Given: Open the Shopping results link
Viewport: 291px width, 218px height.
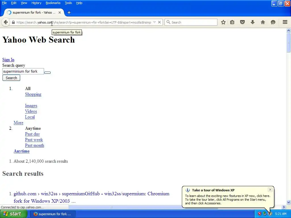Looking at the screenshot, I should [x=33, y=94].
